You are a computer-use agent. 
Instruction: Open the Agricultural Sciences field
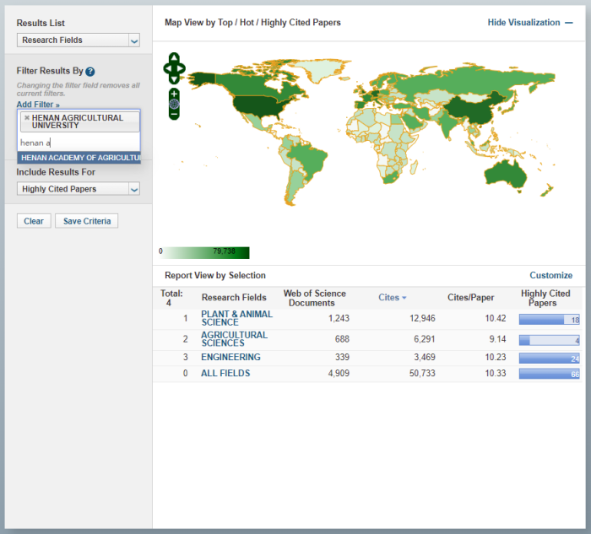[x=234, y=339]
